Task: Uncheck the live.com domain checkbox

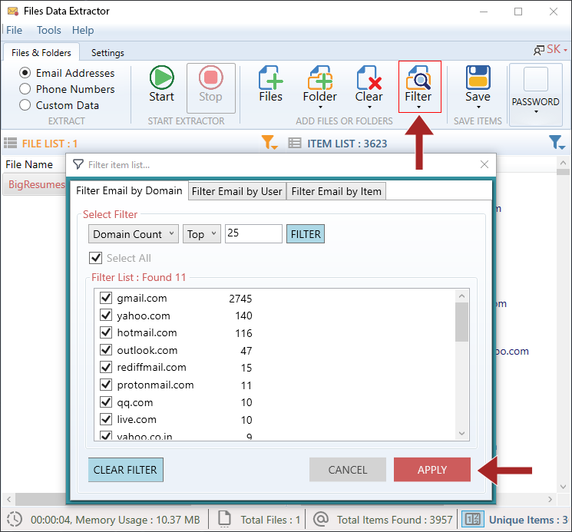Action: pyautogui.click(x=106, y=419)
